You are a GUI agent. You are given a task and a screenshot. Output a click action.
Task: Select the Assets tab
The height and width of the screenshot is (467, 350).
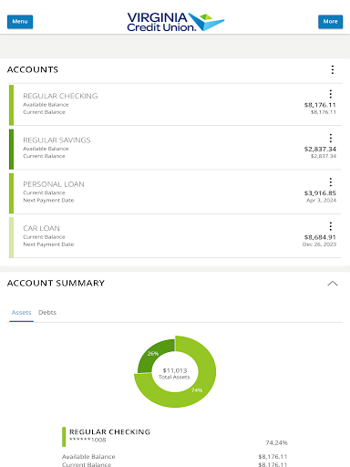coord(21,313)
